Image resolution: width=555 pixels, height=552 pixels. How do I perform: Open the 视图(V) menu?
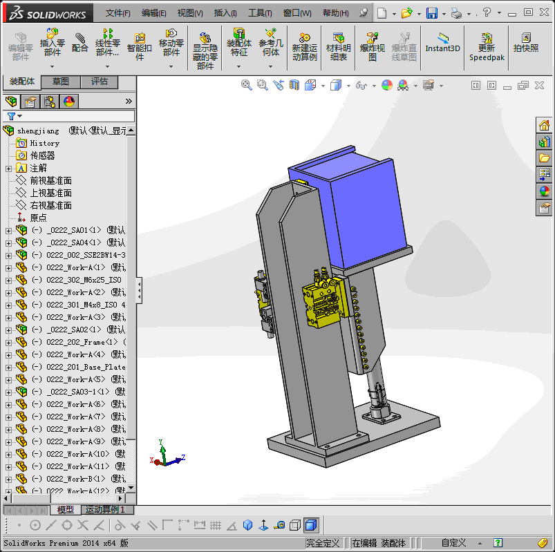pos(190,13)
